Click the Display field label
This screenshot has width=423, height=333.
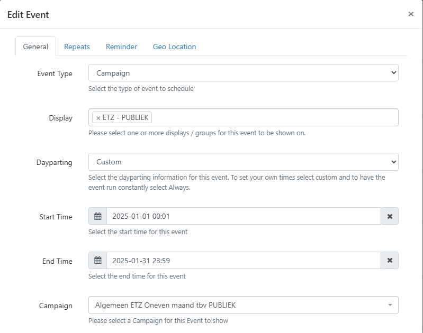60,118
